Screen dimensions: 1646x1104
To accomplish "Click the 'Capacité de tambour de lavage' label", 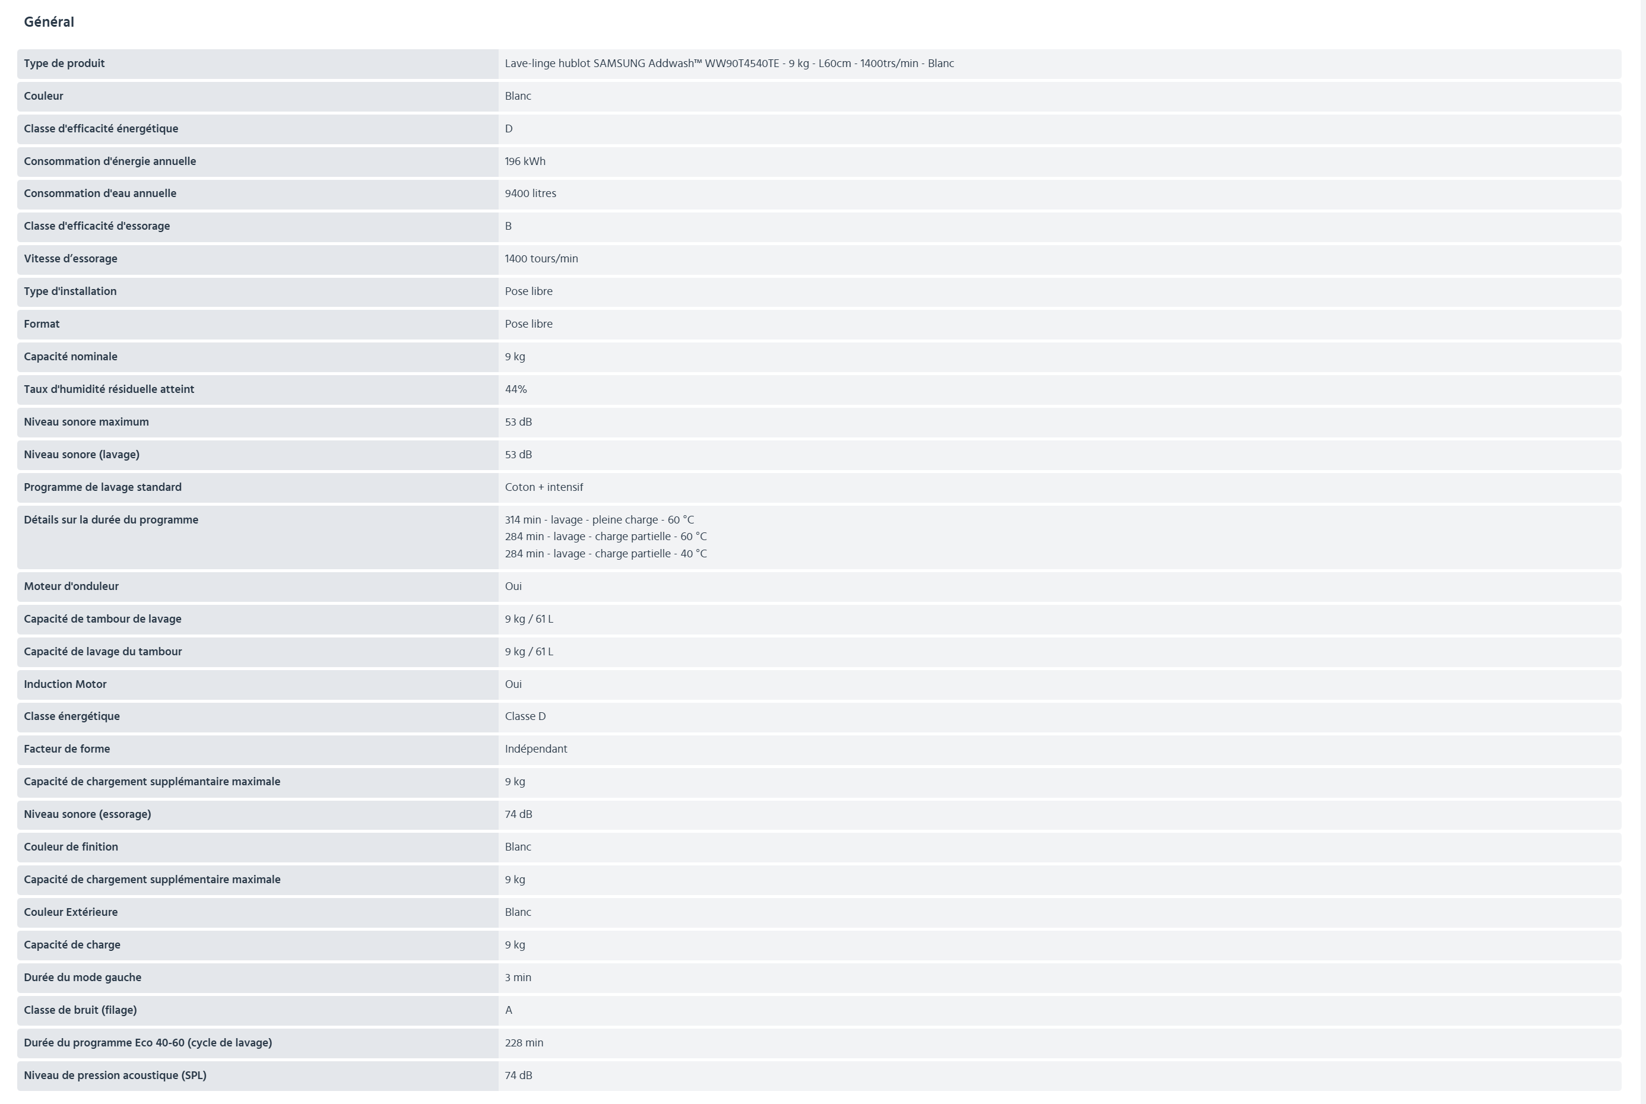I will (102, 619).
